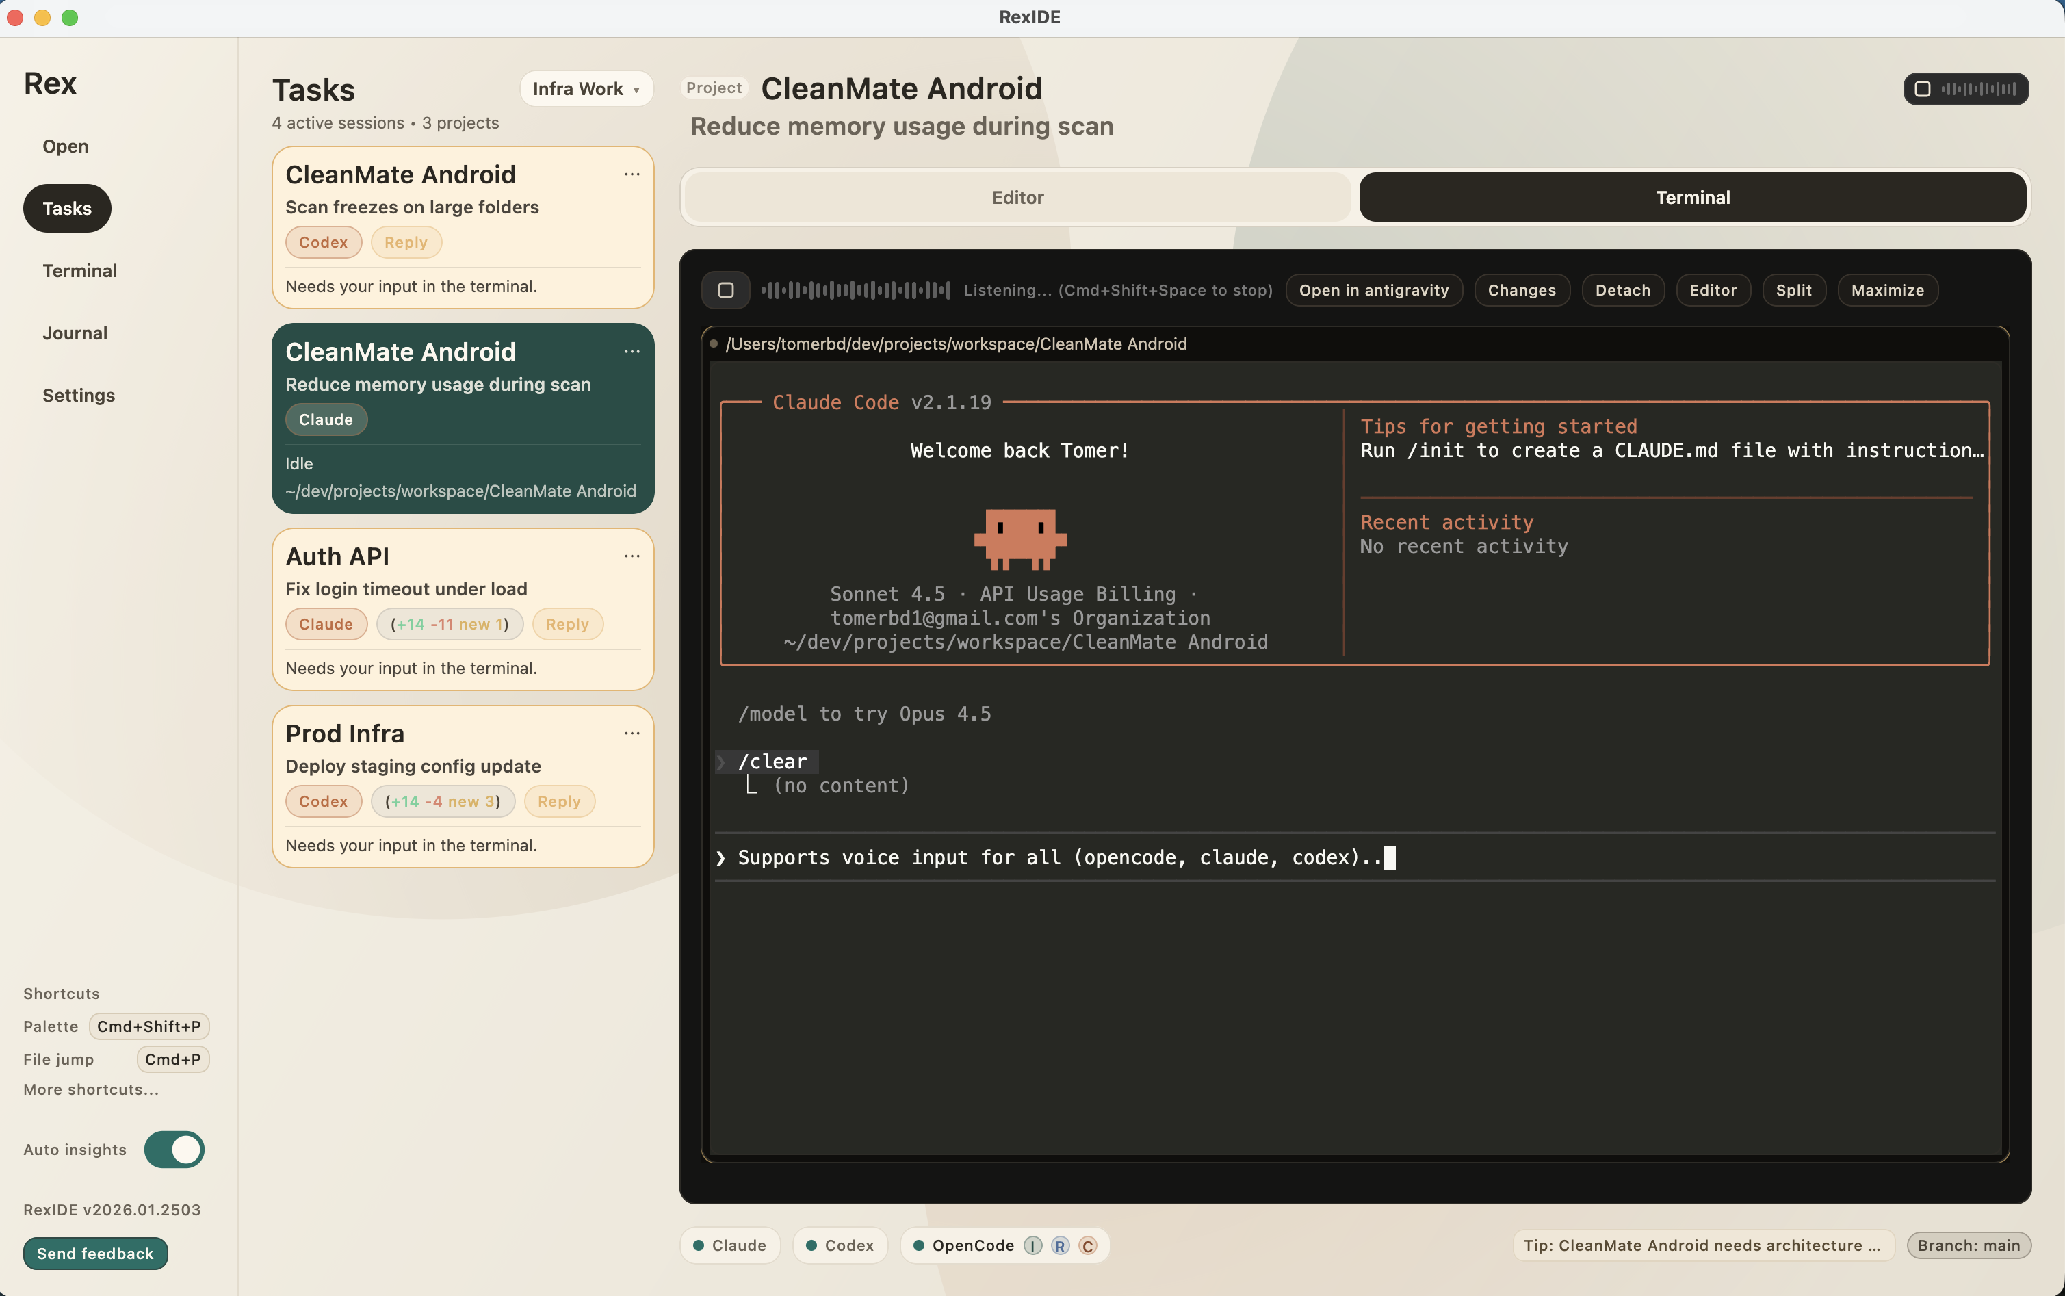
Task: Open Journal in the sidebar
Action: (75, 333)
